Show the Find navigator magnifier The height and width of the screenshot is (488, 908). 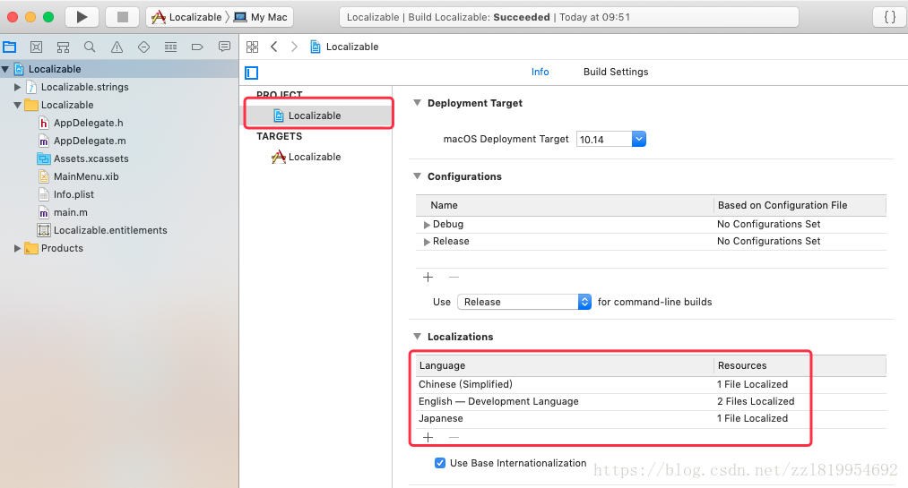90,47
